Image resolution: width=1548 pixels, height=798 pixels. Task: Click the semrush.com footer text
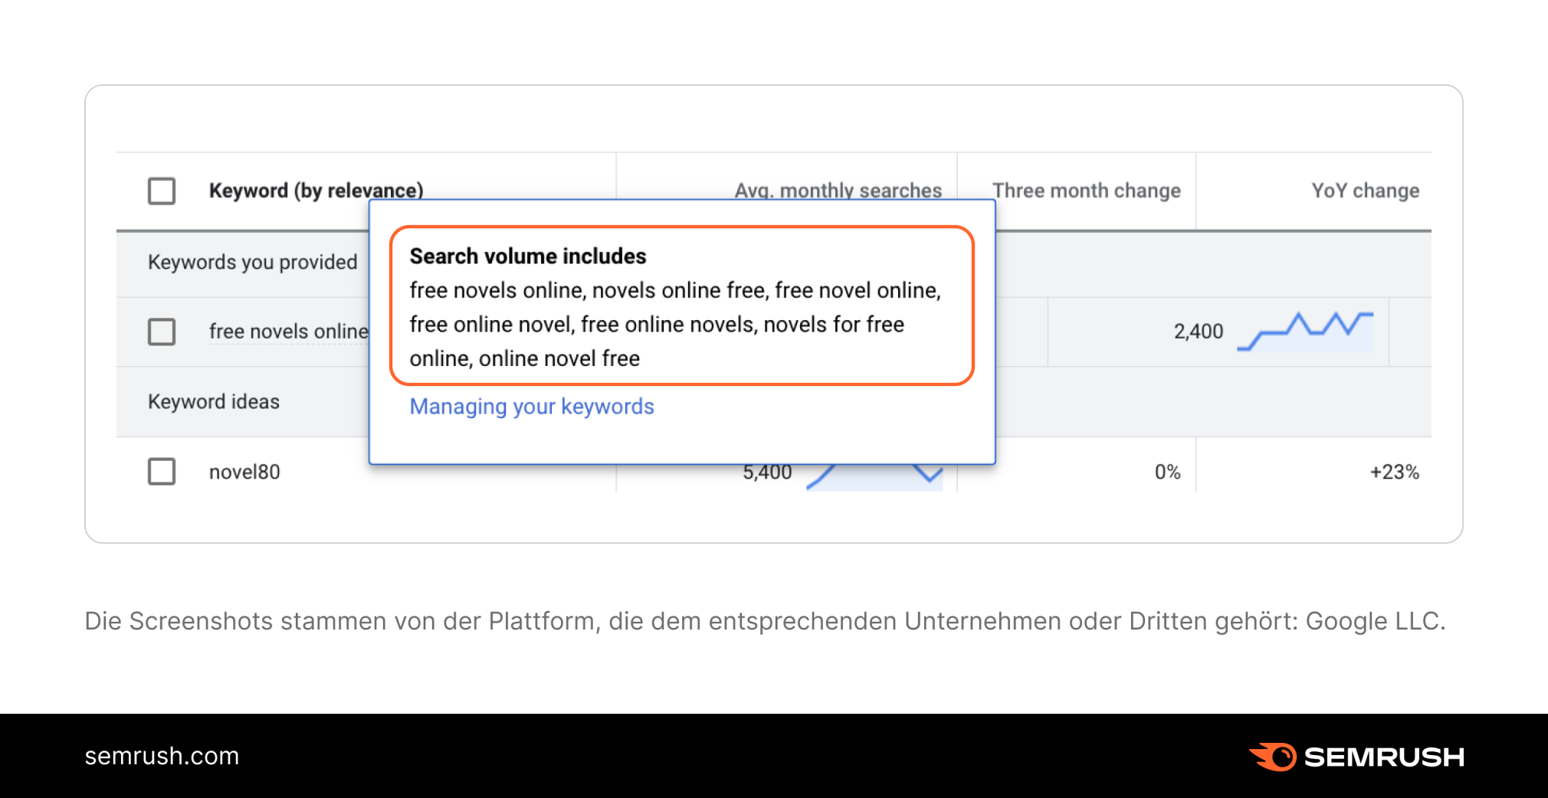(x=162, y=756)
